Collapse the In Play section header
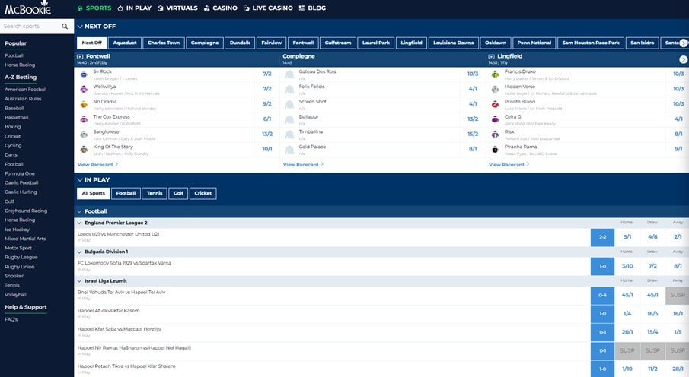This screenshot has height=377, width=689. point(80,179)
